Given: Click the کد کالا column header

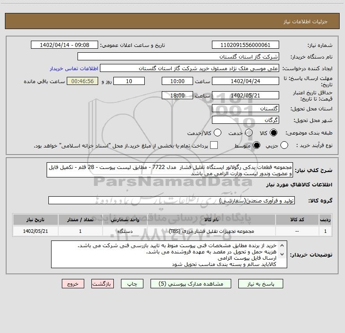Looking at the screenshot, I should (297, 219).
